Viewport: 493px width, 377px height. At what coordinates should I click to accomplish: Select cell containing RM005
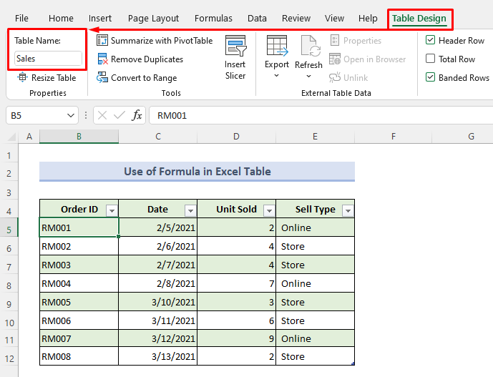point(79,302)
